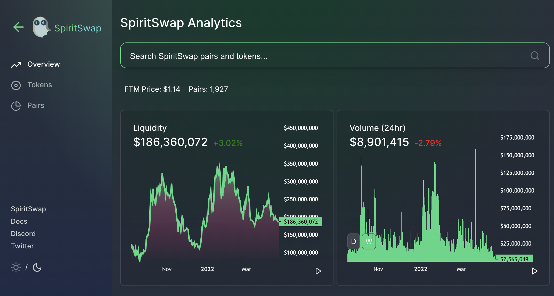This screenshot has height=296, width=554.
Task: Click the $8,901,415 volume value
Action: (x=379, y=142)
